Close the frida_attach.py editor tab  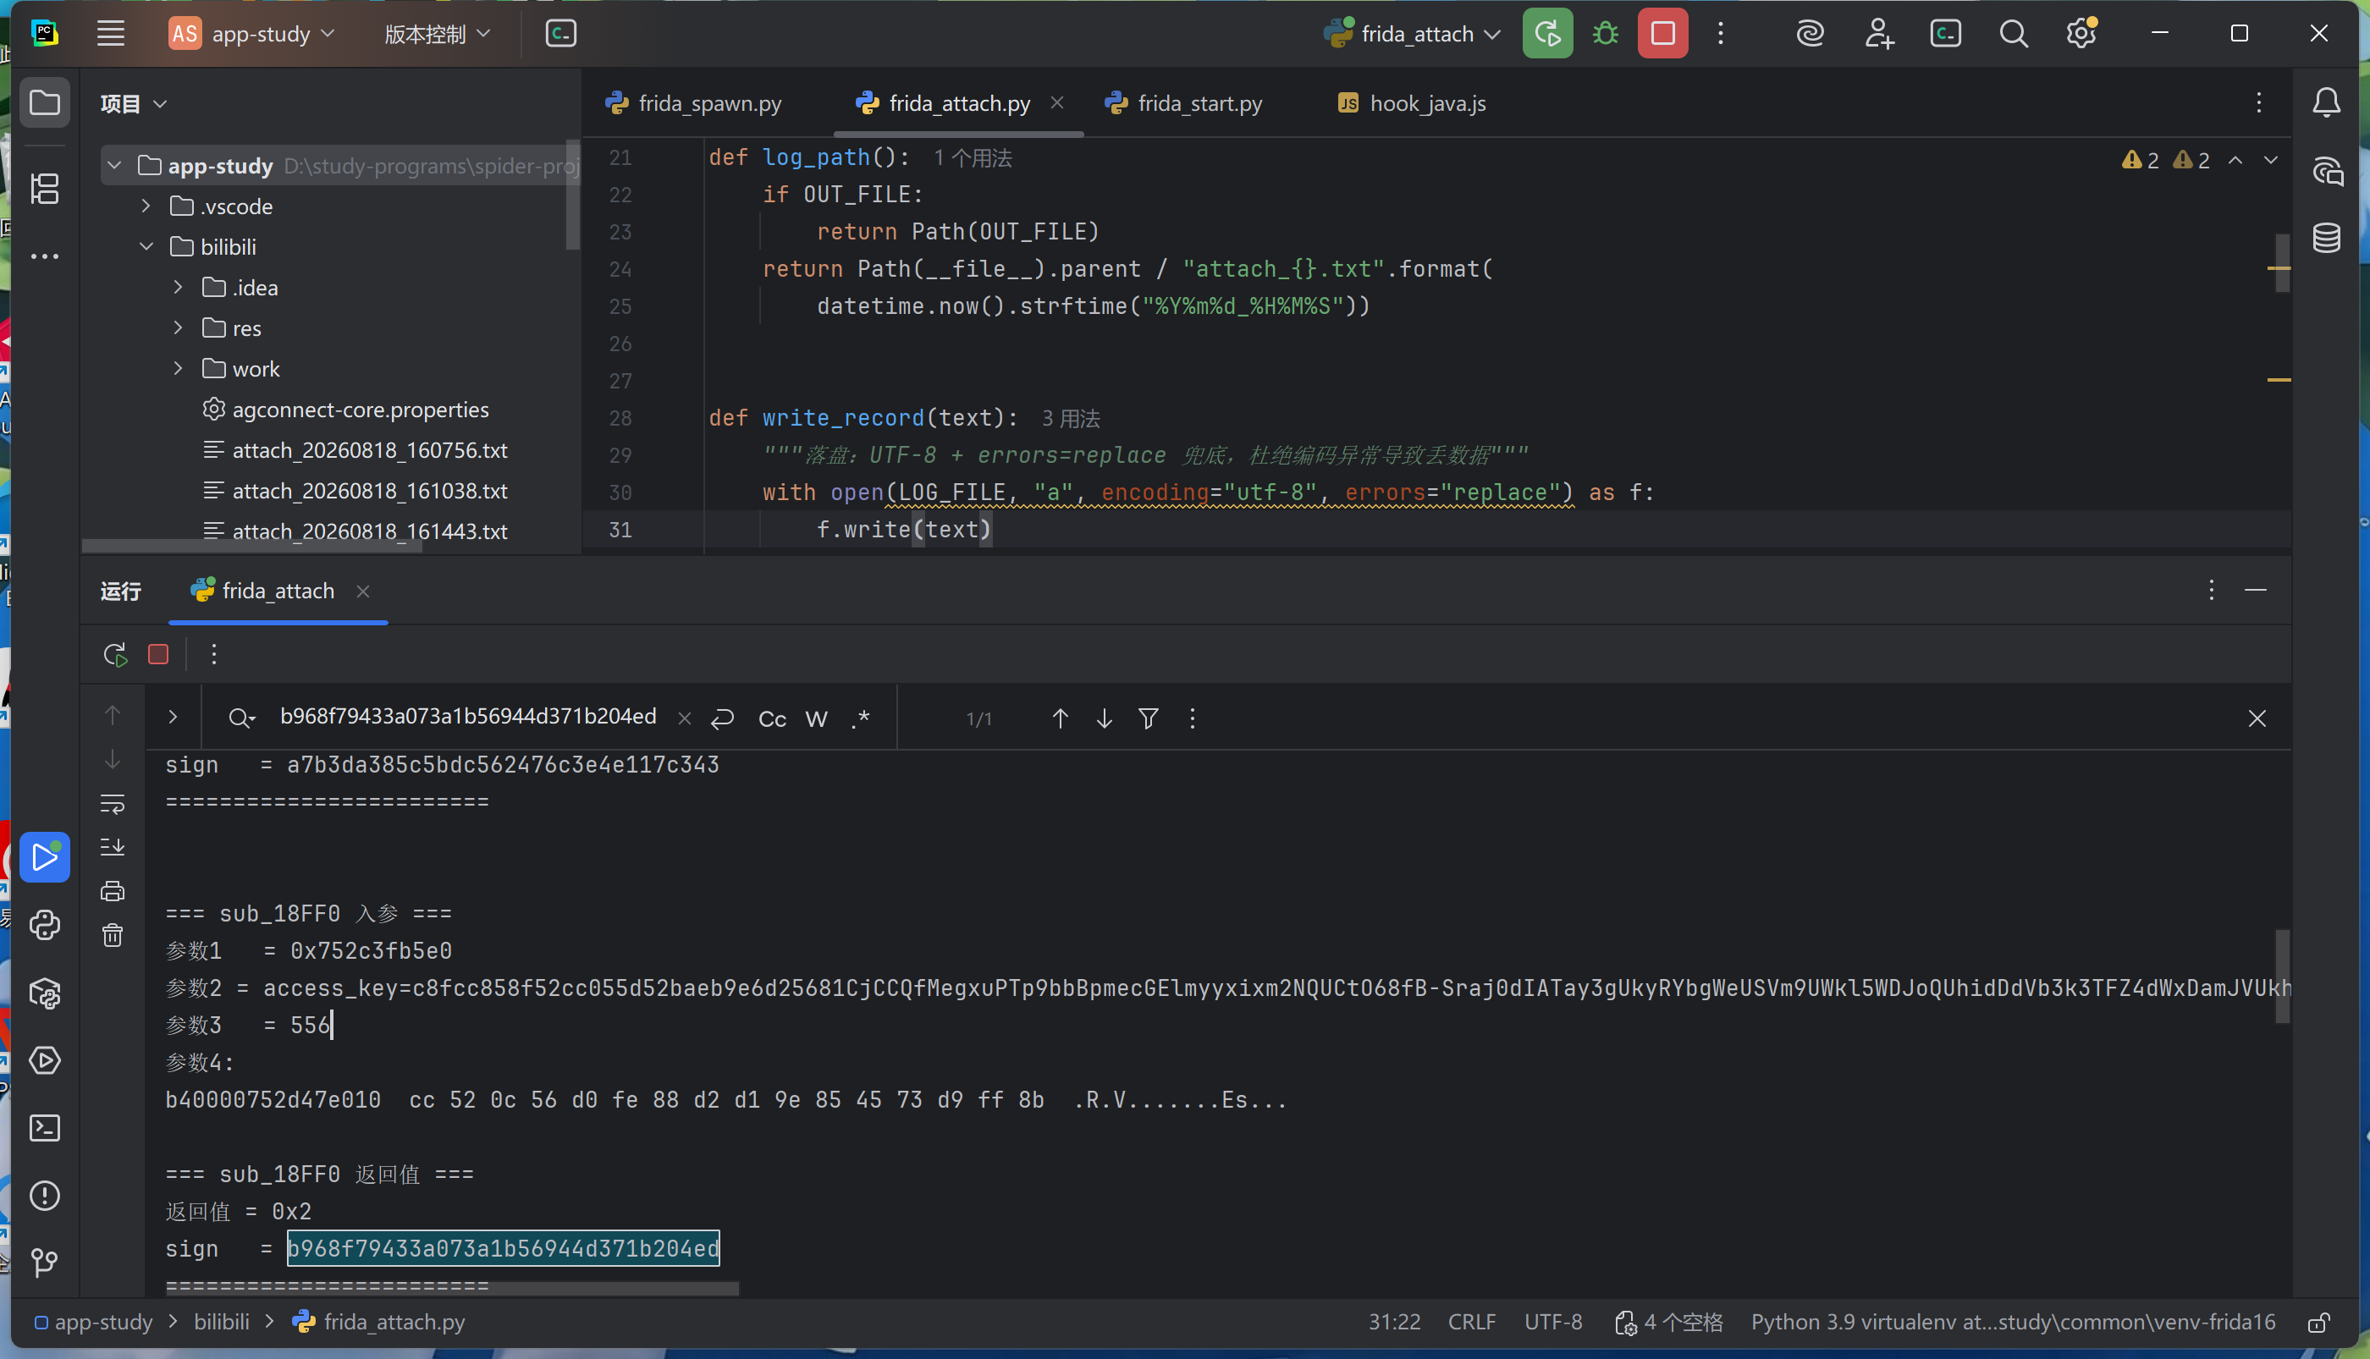(1056, 102)
